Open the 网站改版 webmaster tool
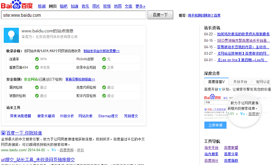This screenshot has width=271, height=165. point(85,116)
